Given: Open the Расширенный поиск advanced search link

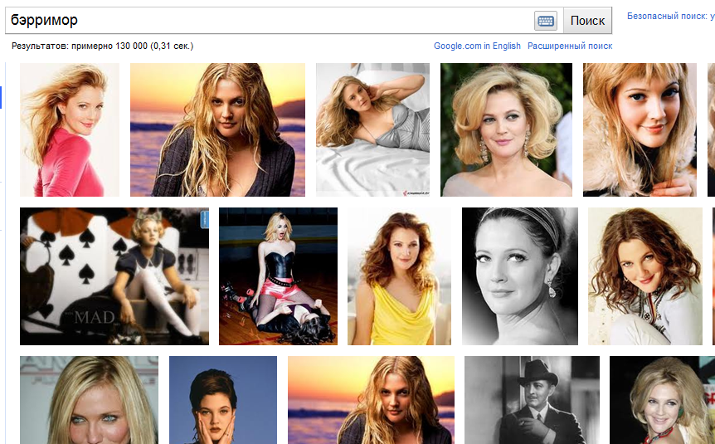Looking at the screenshot, I should tap(570, 46).
